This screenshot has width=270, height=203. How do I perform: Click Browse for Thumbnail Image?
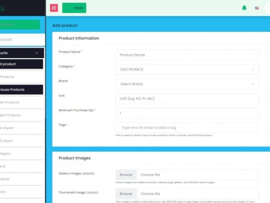tap(126, 194)
